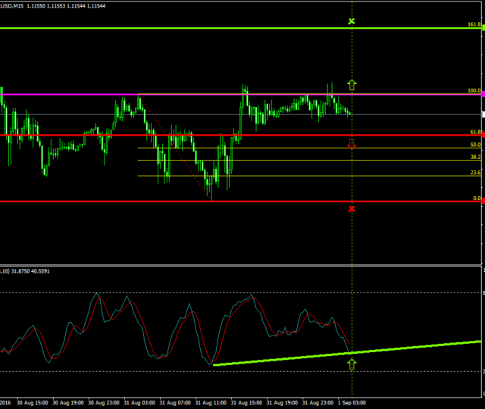The image size is (485, 409).
Task: Click the 31 Aug 11:00 time label
Action: [209, 403]
